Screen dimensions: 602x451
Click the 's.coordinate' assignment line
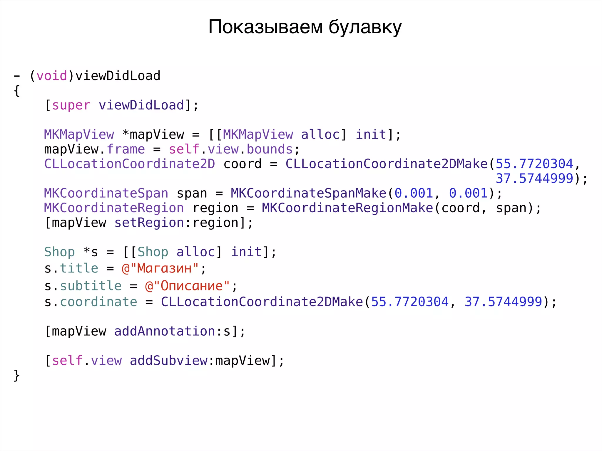[x=300, y=302]
